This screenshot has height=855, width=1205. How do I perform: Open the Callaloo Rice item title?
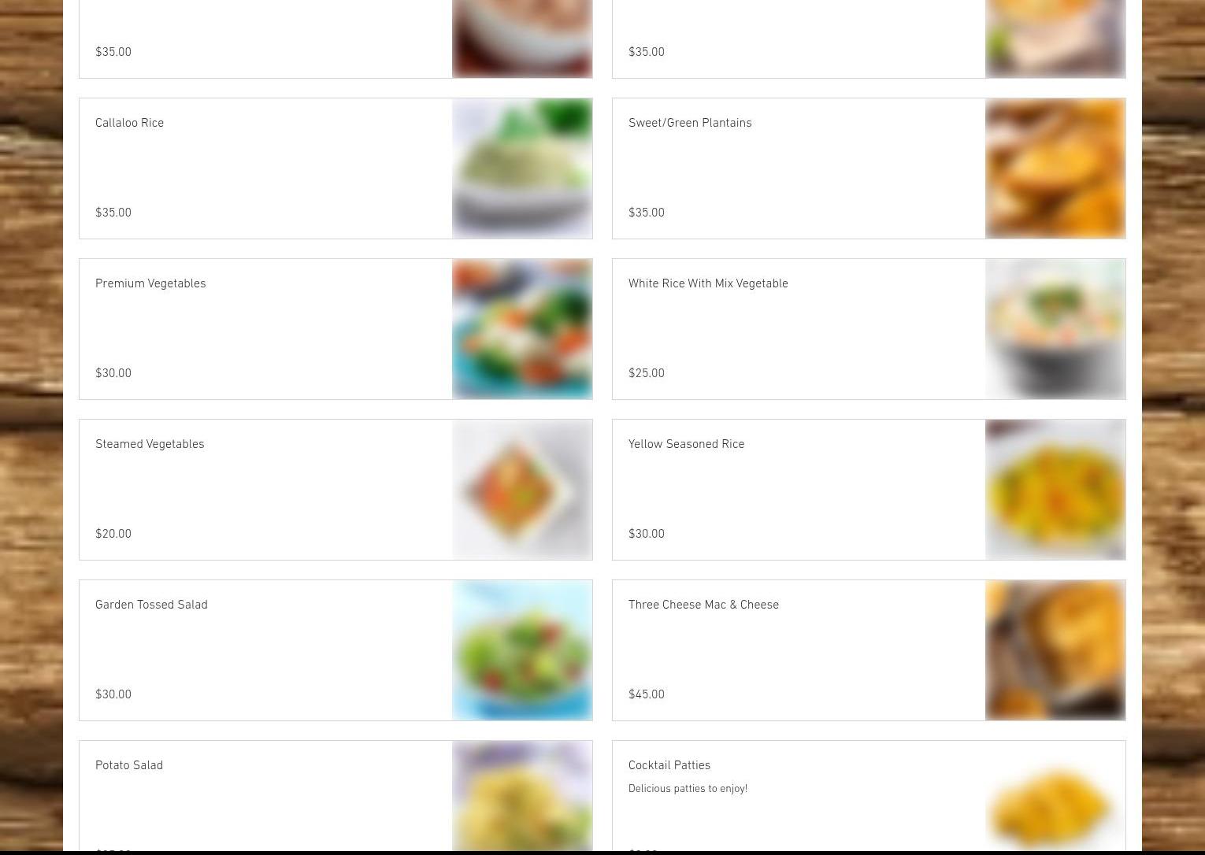click(129, 124)
